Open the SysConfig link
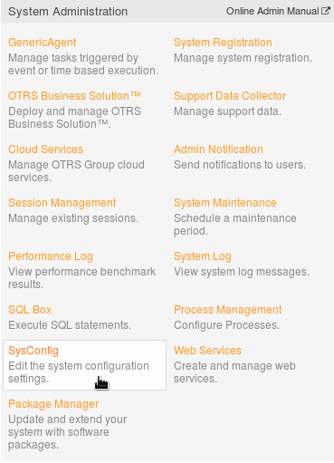The width and height of the screenshot is (334, 463). click(33, 351)
